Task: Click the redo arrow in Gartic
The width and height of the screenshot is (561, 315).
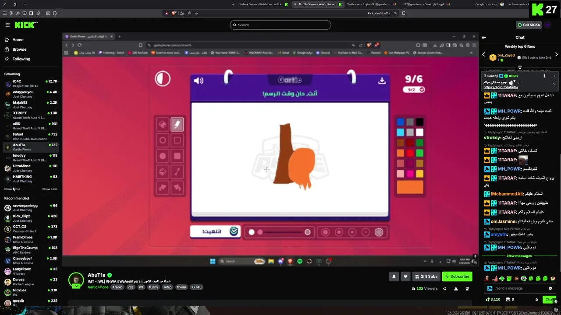Action: click(x=163, y=188)
